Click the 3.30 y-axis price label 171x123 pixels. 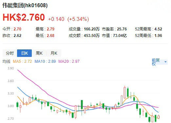[11, 94]
